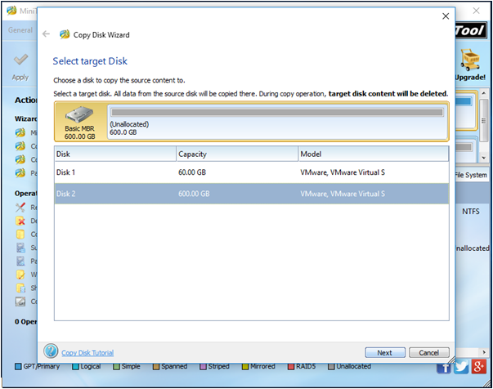Click the Google Plus icon
Screen dimensions: 493x389
click(479, 366)
